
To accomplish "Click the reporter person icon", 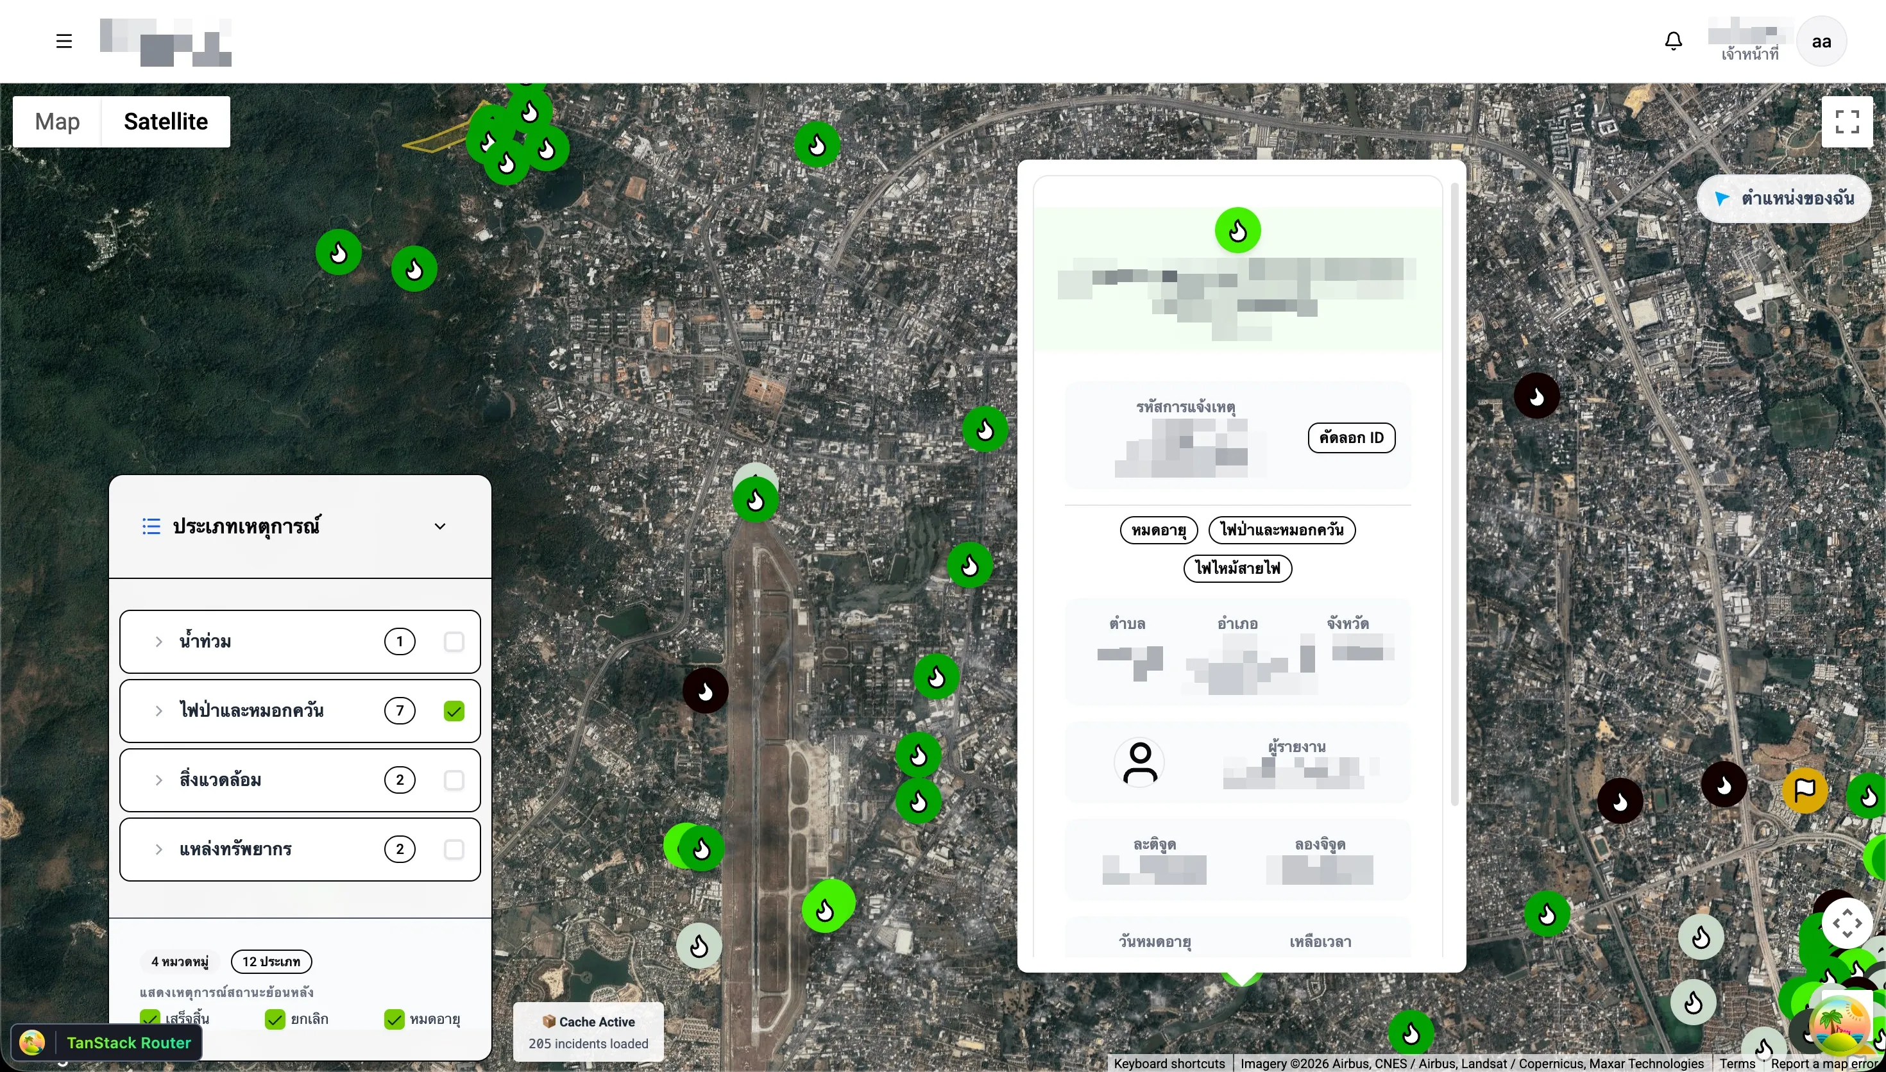I will point(1139,763).
